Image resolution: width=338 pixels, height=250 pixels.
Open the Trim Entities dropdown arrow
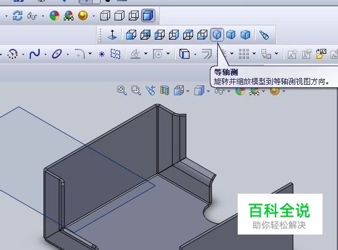coord(146,53)
